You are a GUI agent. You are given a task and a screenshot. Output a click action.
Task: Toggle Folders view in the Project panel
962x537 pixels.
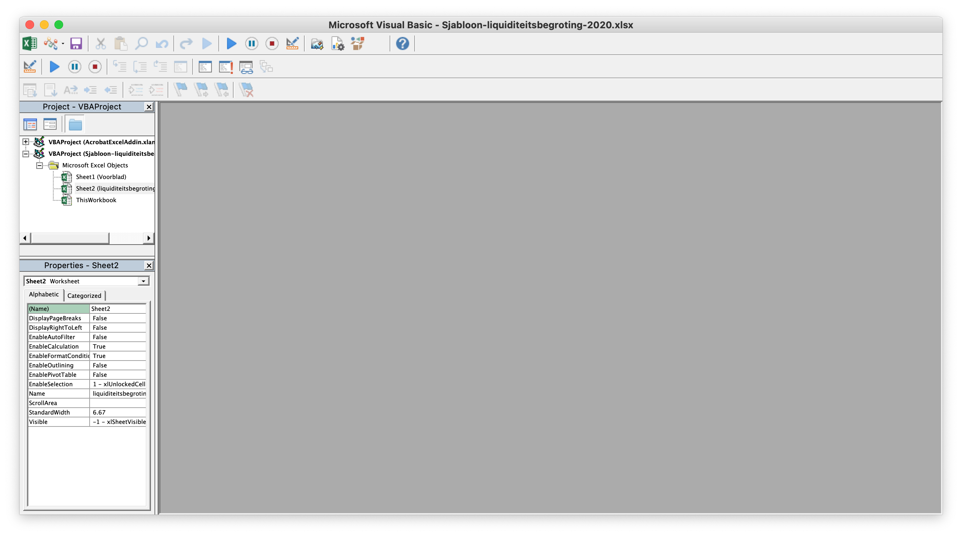[x=75, y=124]
